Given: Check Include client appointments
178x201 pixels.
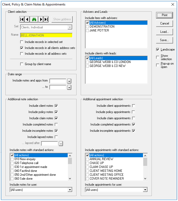Looking at the screenshot, I should click(134, 106).
